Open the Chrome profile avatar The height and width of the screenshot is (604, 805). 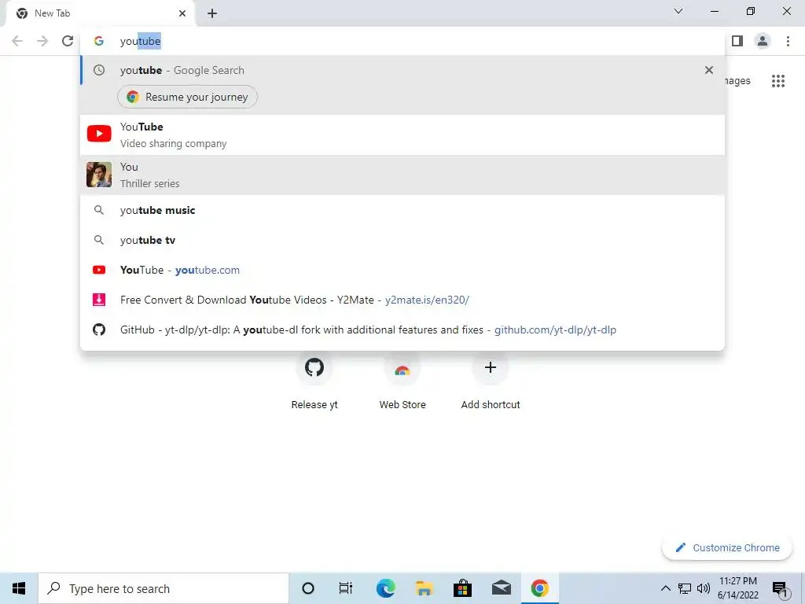[763, 41]
